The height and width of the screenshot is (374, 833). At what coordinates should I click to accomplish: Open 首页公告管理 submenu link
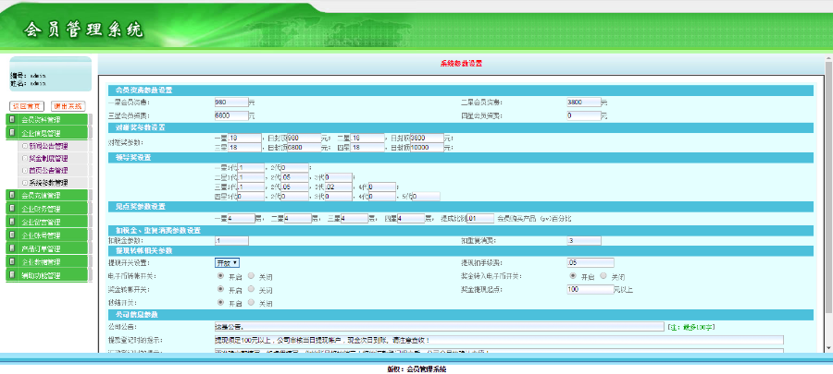click(x=48, y=171)
